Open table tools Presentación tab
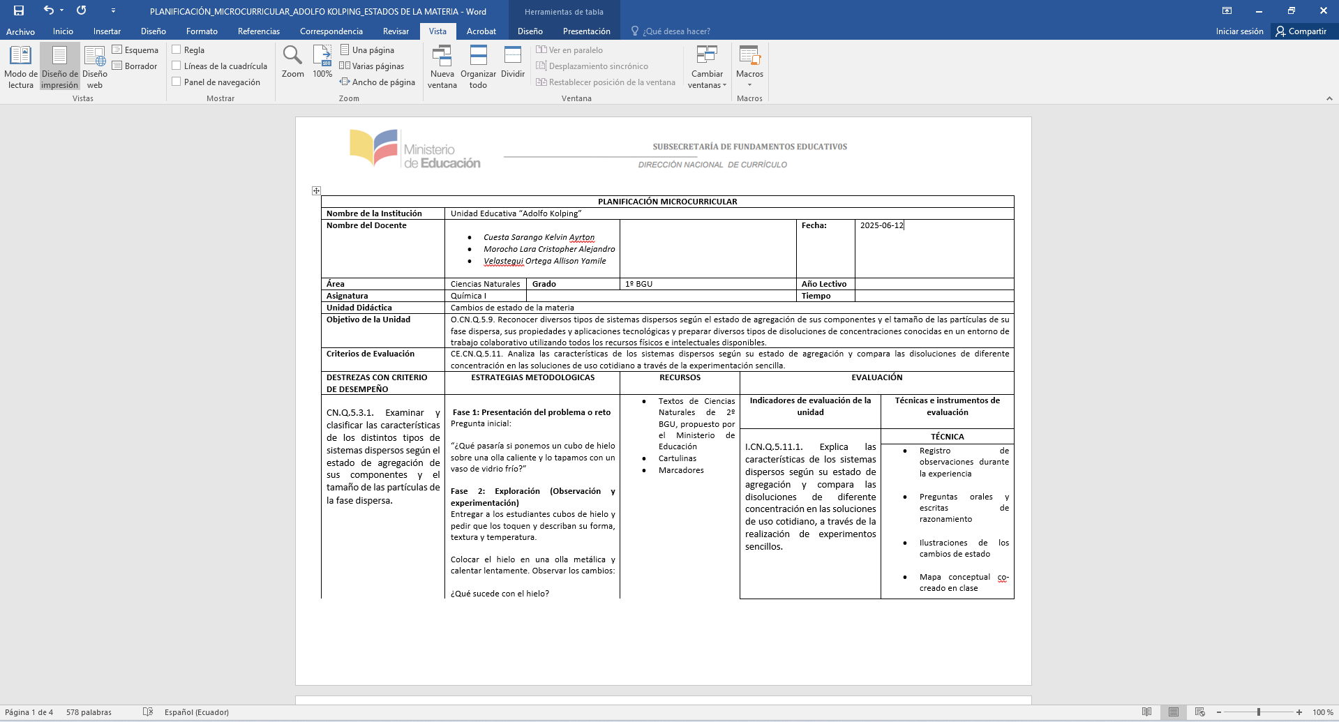The image size is (1339, 722). (x=587, y=31)
